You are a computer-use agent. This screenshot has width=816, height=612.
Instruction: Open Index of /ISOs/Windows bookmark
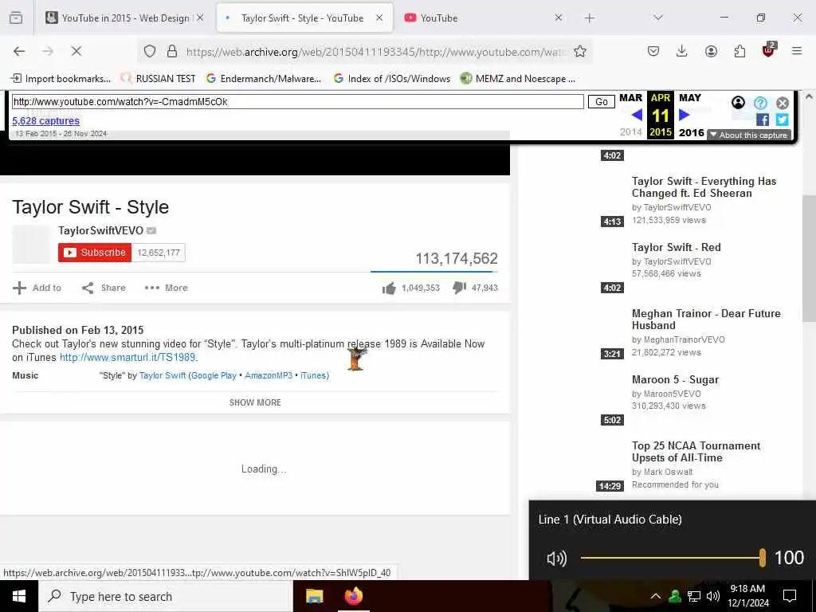(x=392, y=79)
